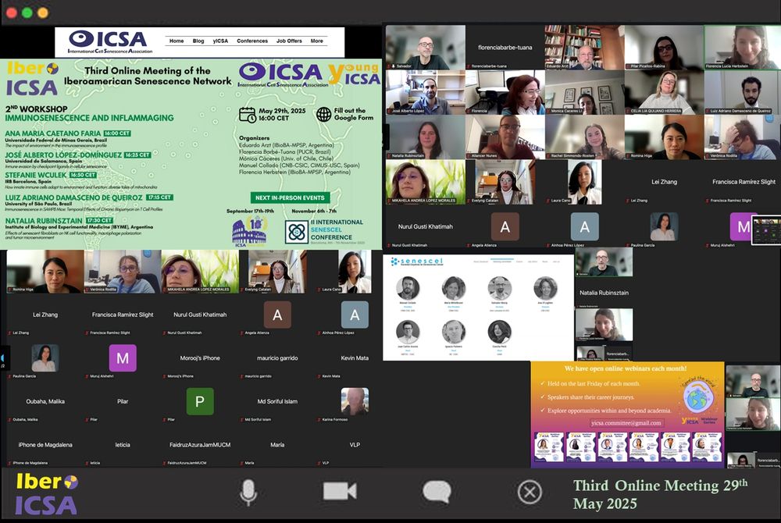Screen dimensions: 781x523
Task: Click Ignacio Palmero portrait on Senescel page
Action: [453, 332]
